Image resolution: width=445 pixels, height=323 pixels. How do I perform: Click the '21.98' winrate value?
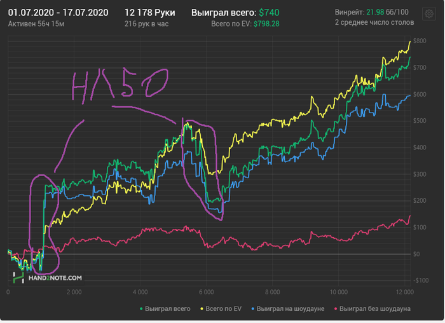tap(375, 12)
